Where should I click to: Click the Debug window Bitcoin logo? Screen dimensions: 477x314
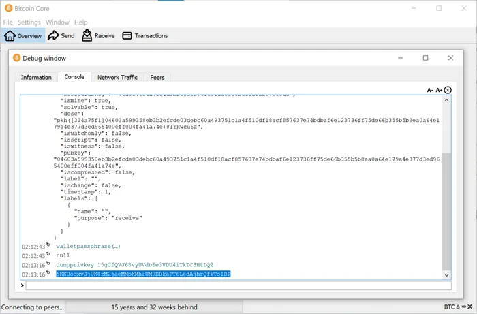17,58
